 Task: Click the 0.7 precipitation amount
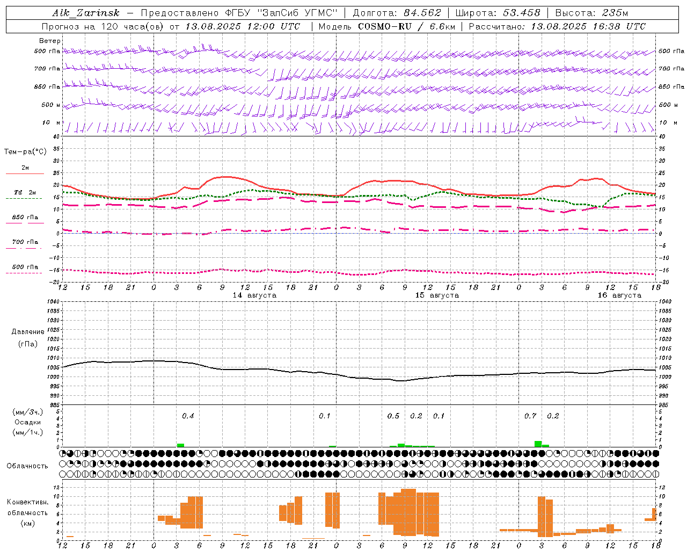[x=530, y=416]
